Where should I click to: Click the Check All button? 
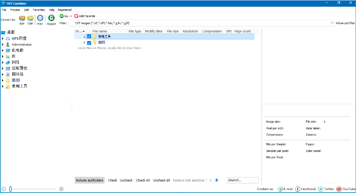point(143,180)
